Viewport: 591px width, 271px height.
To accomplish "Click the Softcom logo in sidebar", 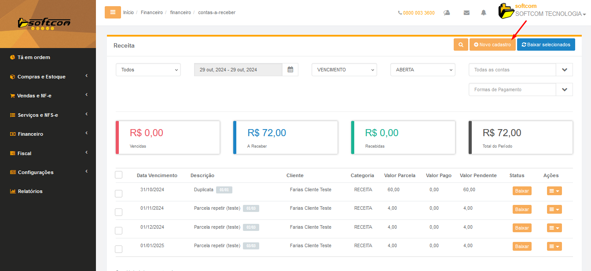I will pos(44,23).
